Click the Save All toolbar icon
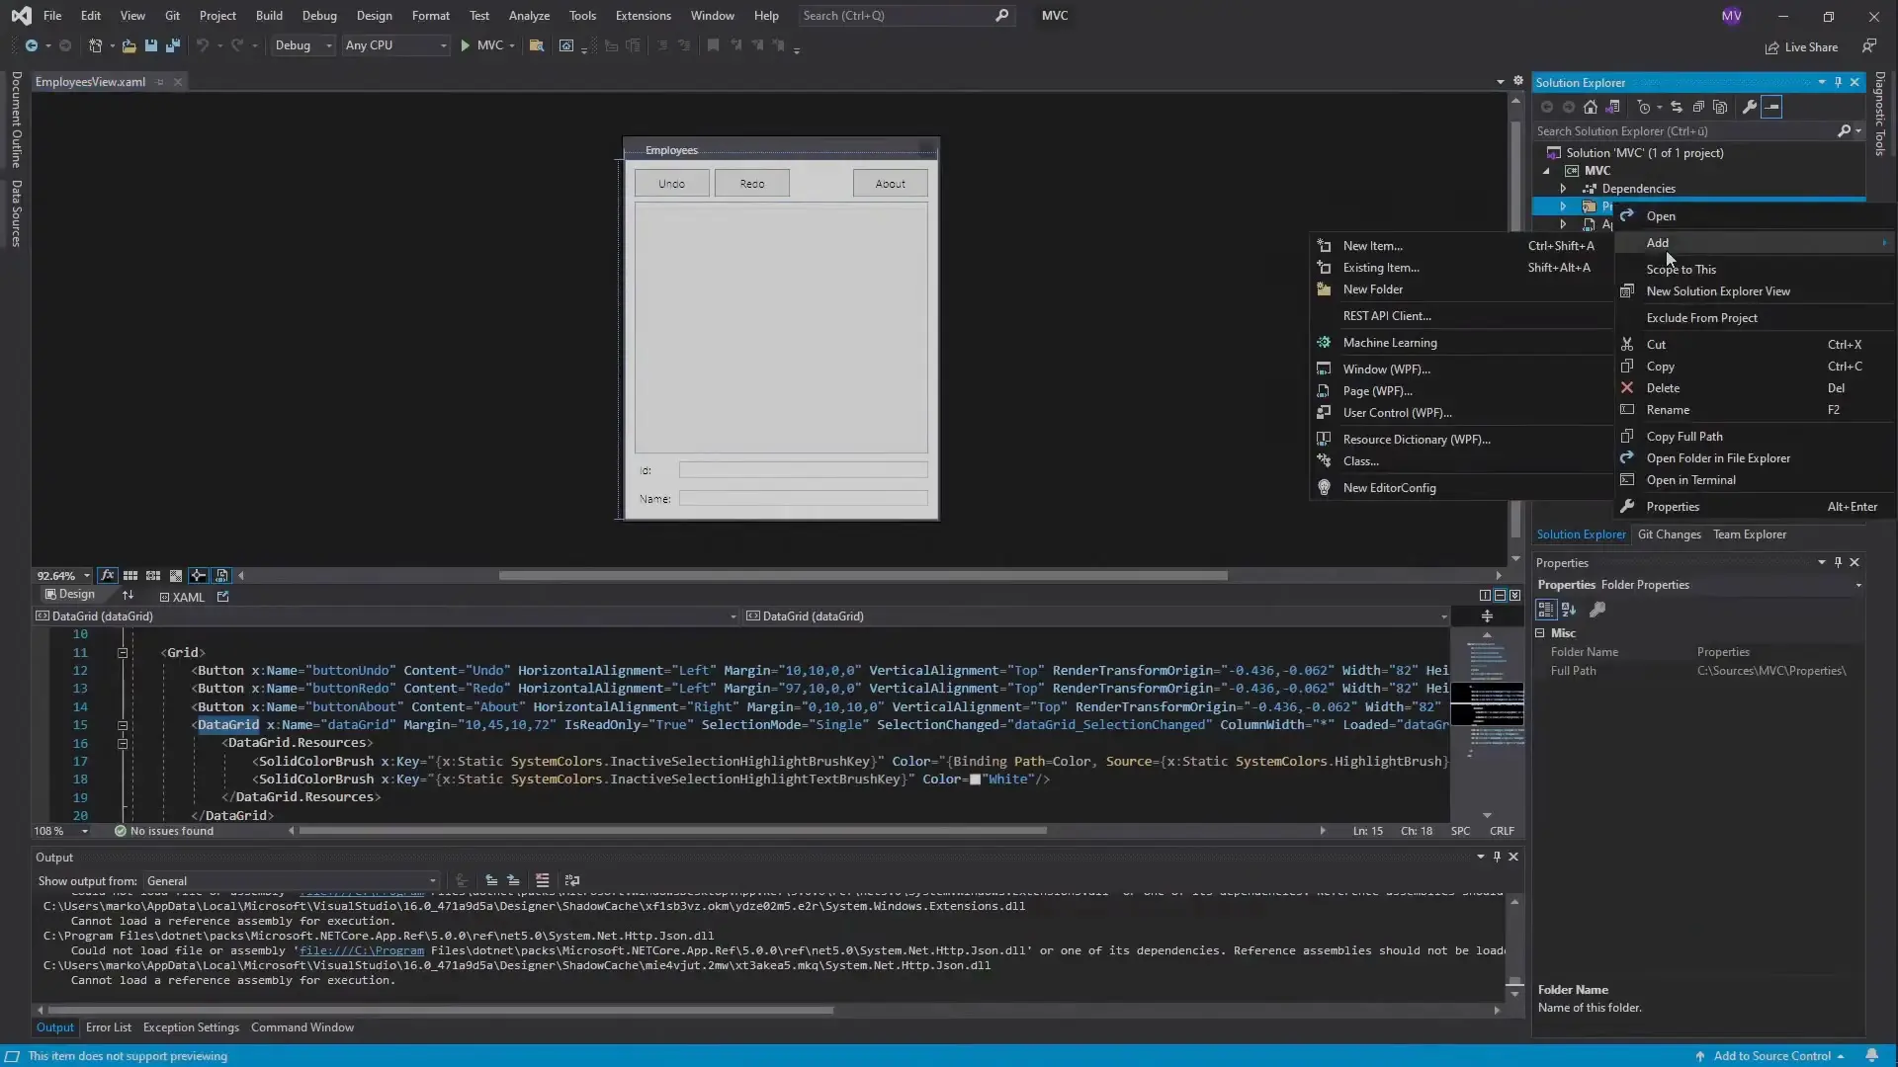The height and width of the screenshot is (1067, 1898). coord(173,45)
